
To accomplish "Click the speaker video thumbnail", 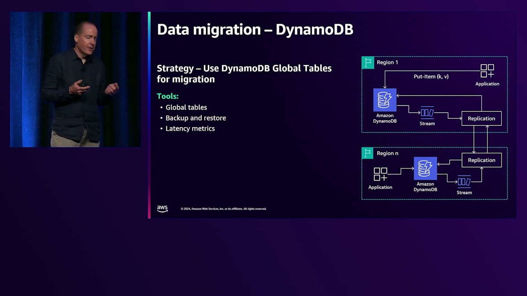I will click(x=76, y=79).
